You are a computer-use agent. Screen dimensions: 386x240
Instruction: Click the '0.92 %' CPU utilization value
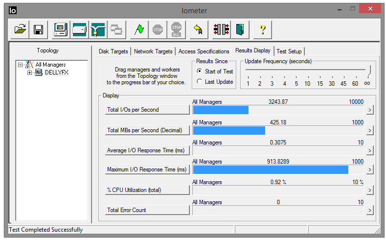278,182
